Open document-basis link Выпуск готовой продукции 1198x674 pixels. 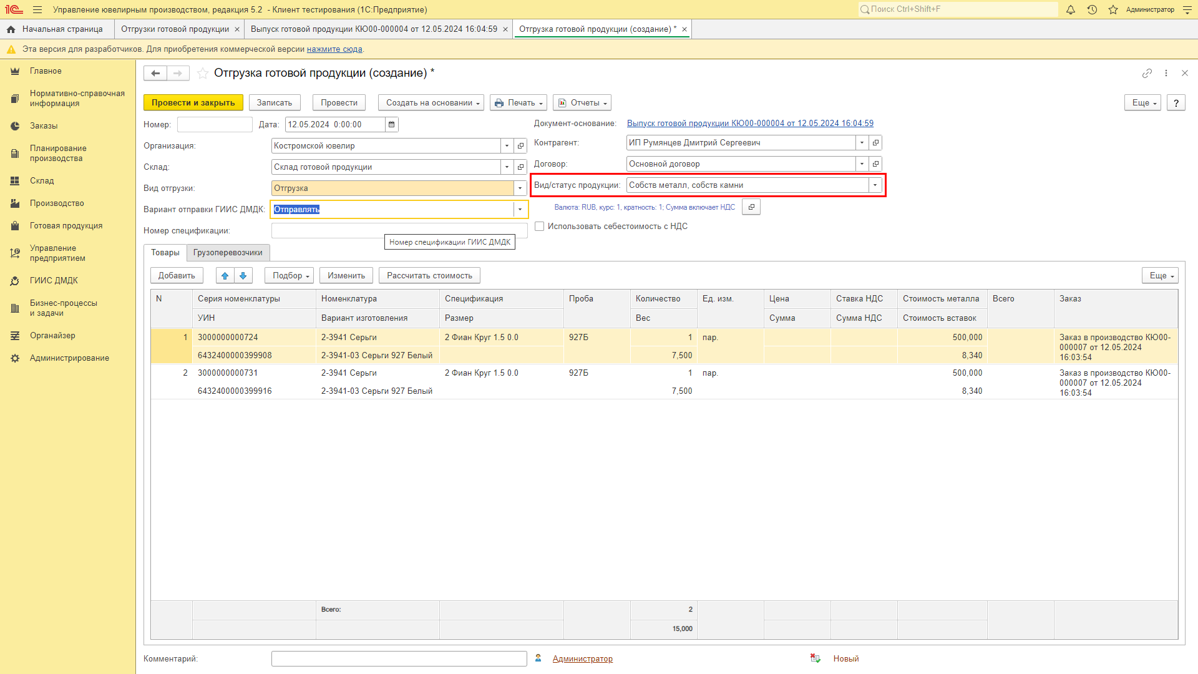750,124
